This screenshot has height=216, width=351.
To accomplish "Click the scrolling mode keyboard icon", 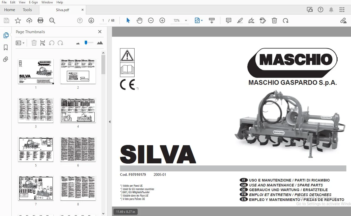I will 212,20.
